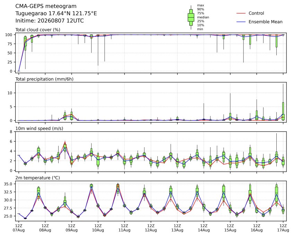This screenshot has width=293, height=236.
Task: Click the 'Total cloud cover (%)' panel title
Action: tap(38, 30)
